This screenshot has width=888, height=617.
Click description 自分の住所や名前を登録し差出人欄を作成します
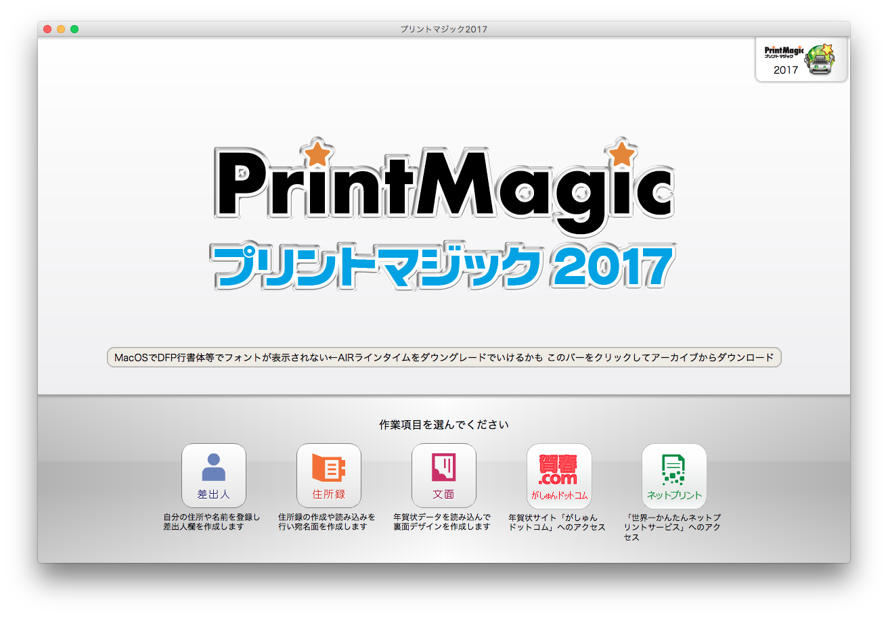(x=212, y=522)
